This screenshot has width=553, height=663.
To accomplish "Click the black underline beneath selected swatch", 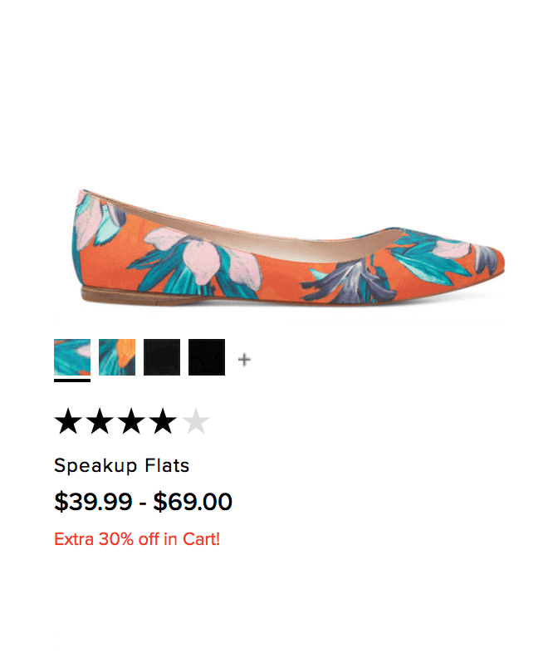I will coord(72,381).
